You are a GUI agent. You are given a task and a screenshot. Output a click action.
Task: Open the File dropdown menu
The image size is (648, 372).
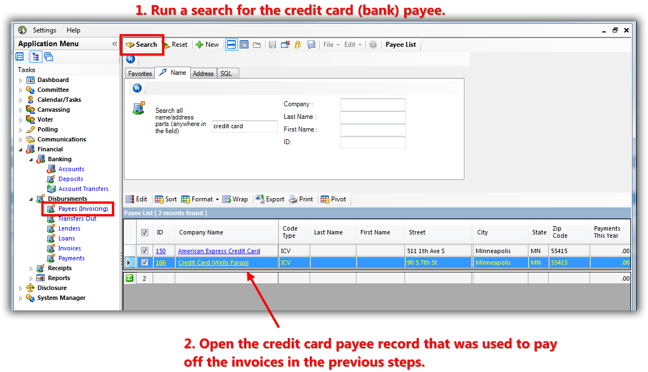pos(332,45)
